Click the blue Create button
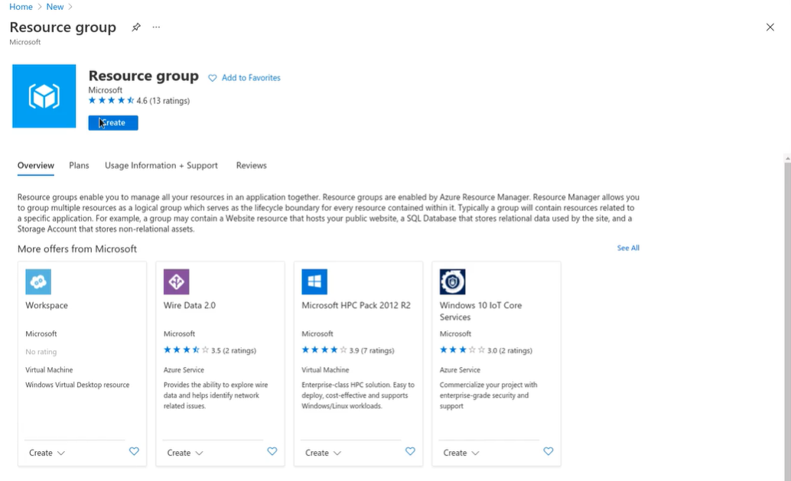Screen dimensions: 791x481 113,122
